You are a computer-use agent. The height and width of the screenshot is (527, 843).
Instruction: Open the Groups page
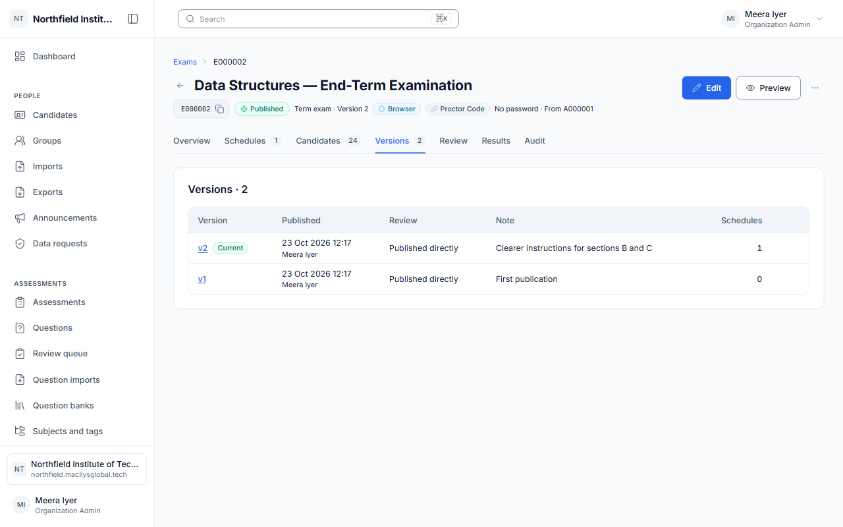tap(77, 140)
